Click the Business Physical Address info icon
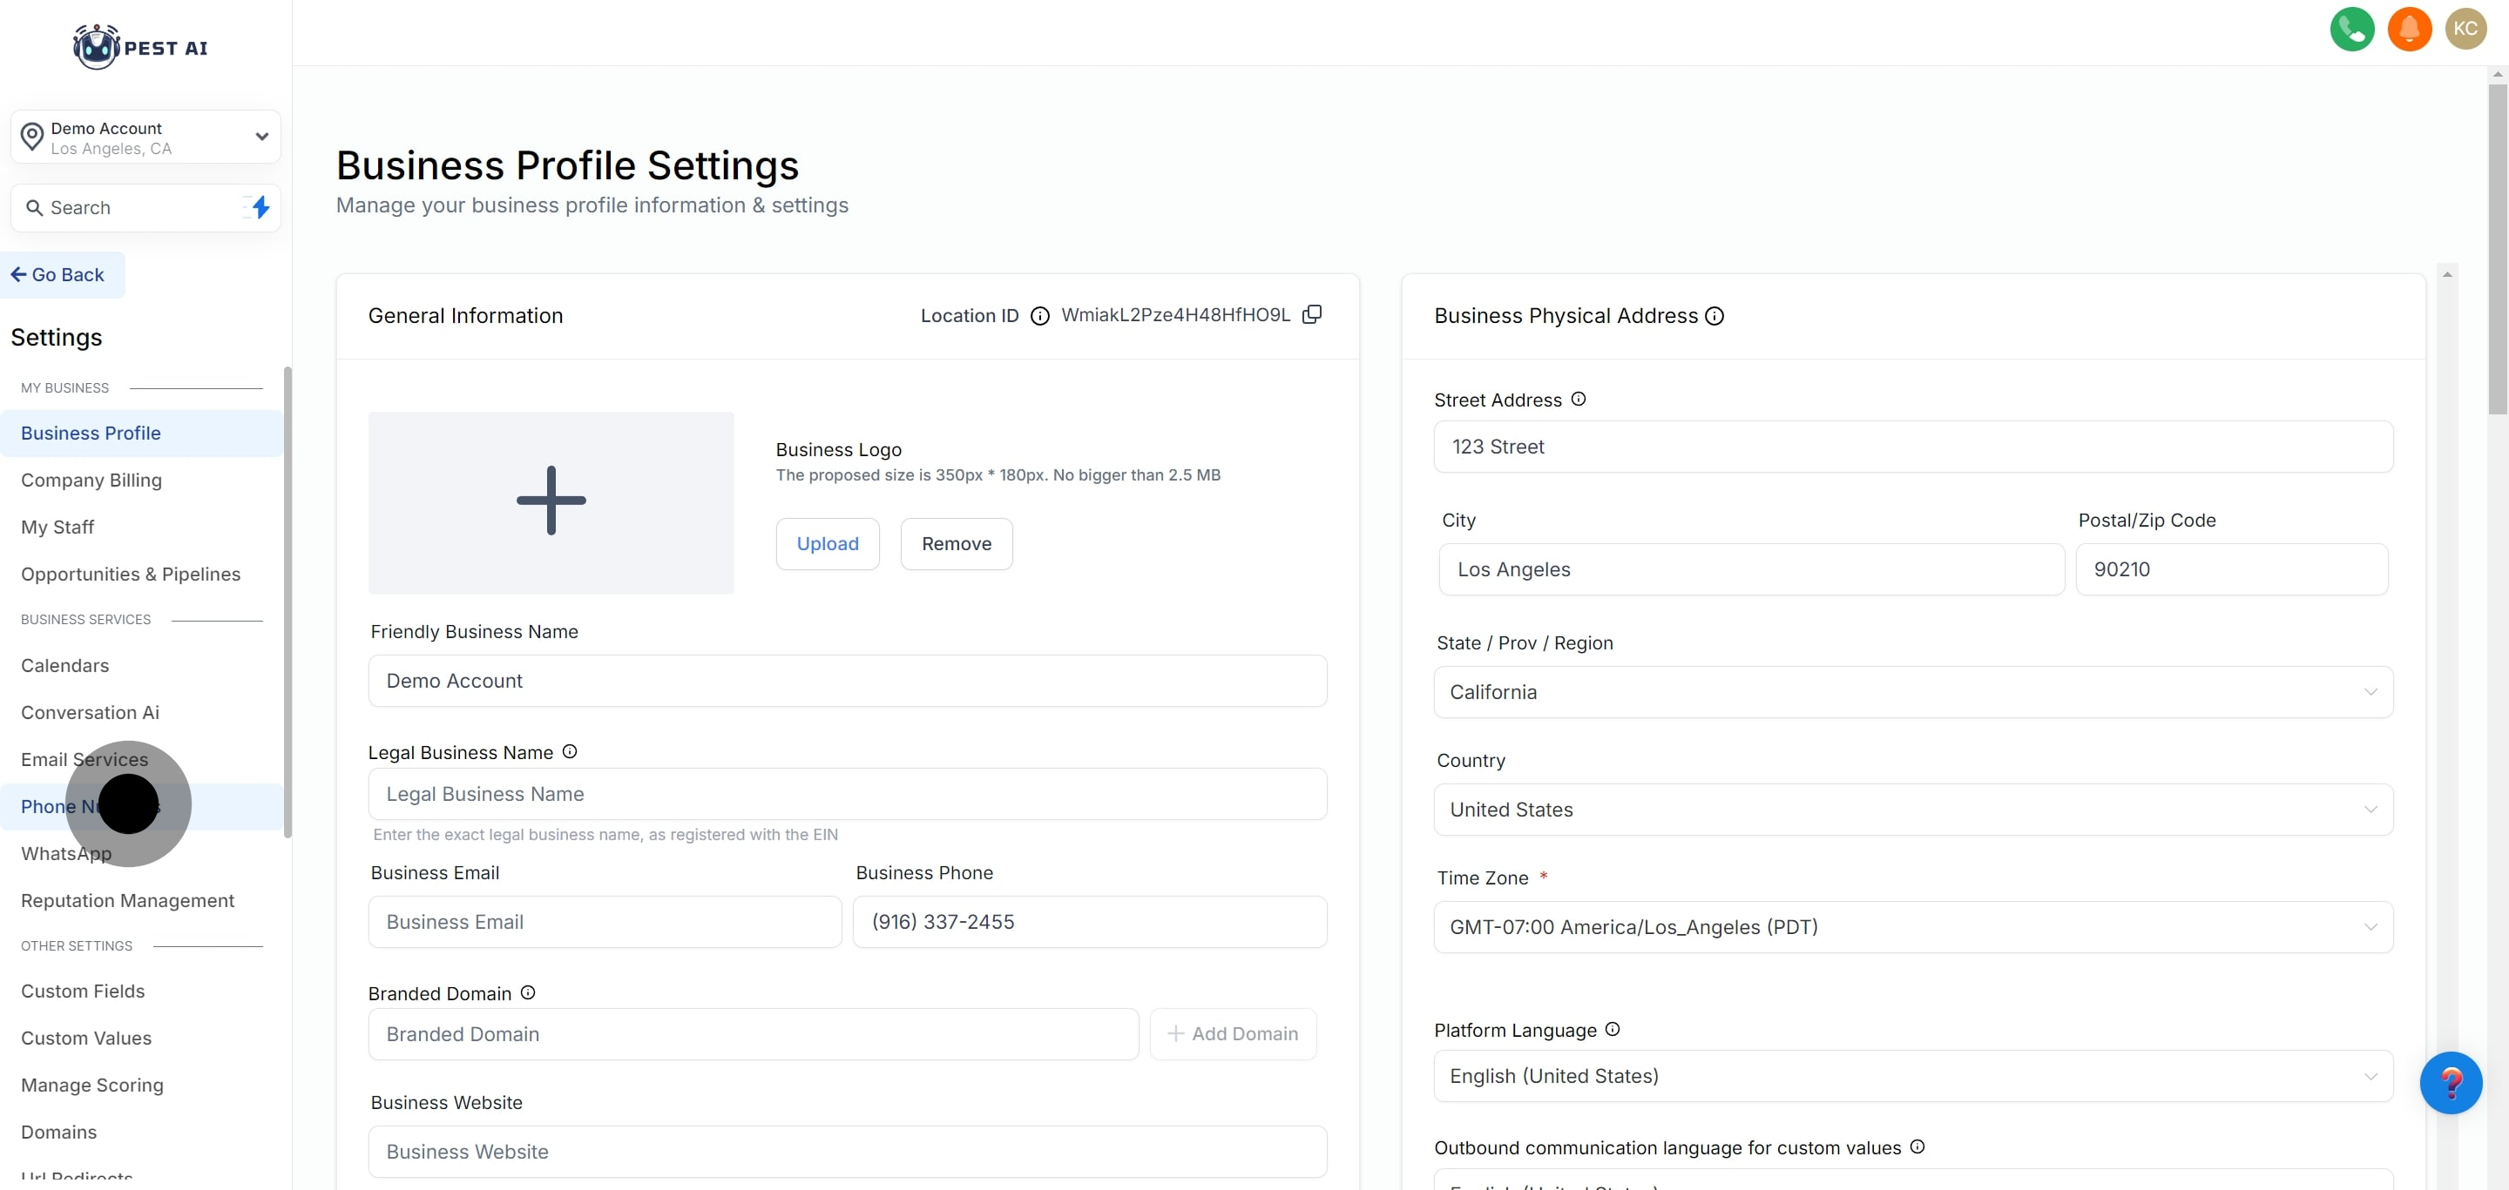This screenshot has width=2509, height=1190. pyautogui.click(x=1714, y=316)
